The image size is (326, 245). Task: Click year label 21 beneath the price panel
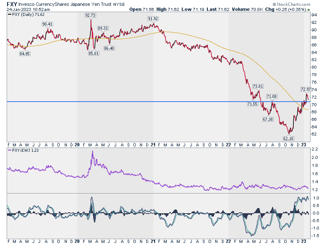(153, 145)
